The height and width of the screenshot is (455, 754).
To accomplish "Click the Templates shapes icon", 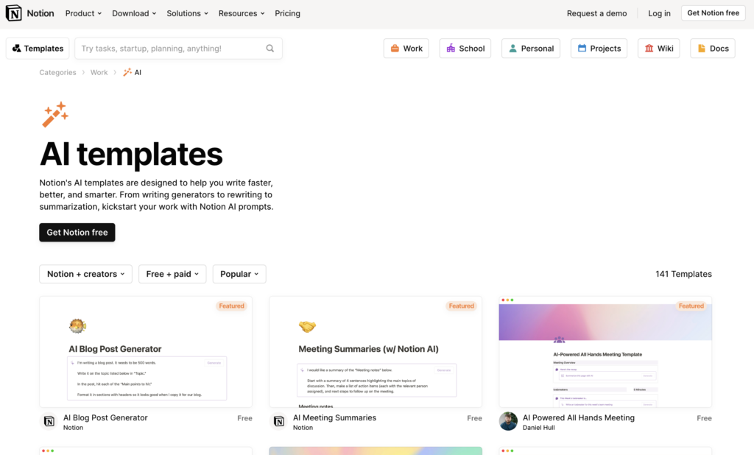I will click(x=16, y=48).
